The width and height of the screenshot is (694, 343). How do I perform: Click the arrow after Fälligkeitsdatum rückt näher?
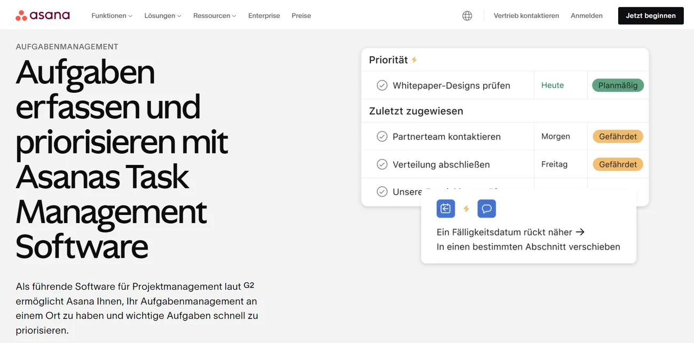pyautogui.click(x=580, y=232)
